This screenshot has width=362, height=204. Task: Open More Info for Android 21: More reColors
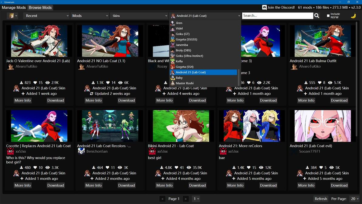coord(235,185)
